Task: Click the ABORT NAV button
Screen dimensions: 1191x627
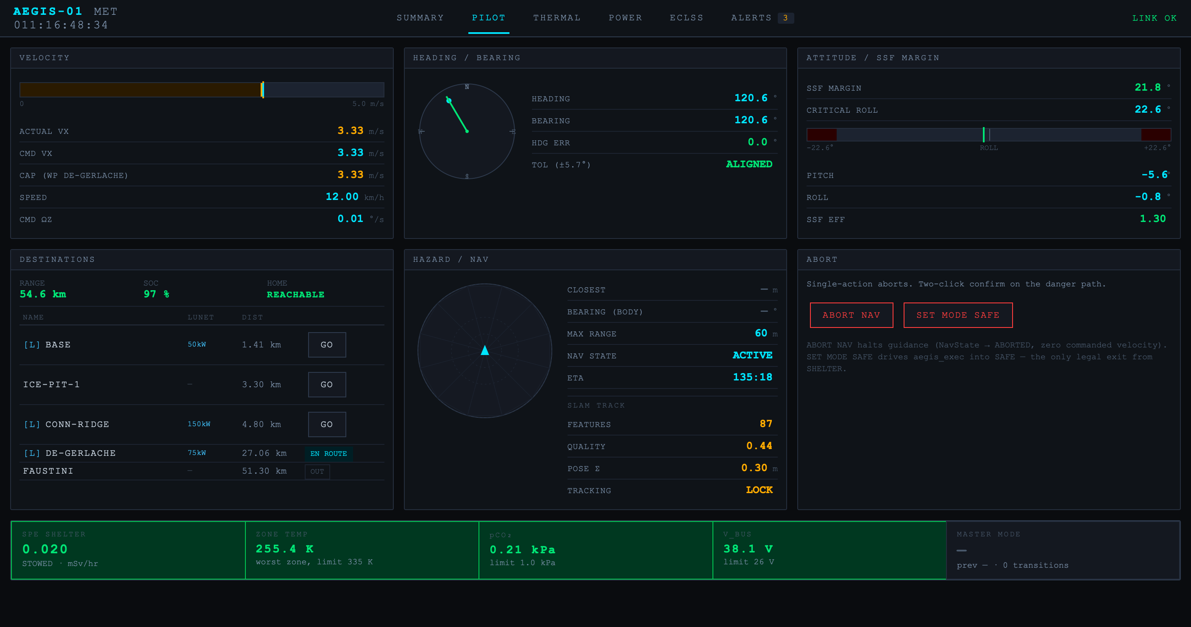Action: pos(851,315)
